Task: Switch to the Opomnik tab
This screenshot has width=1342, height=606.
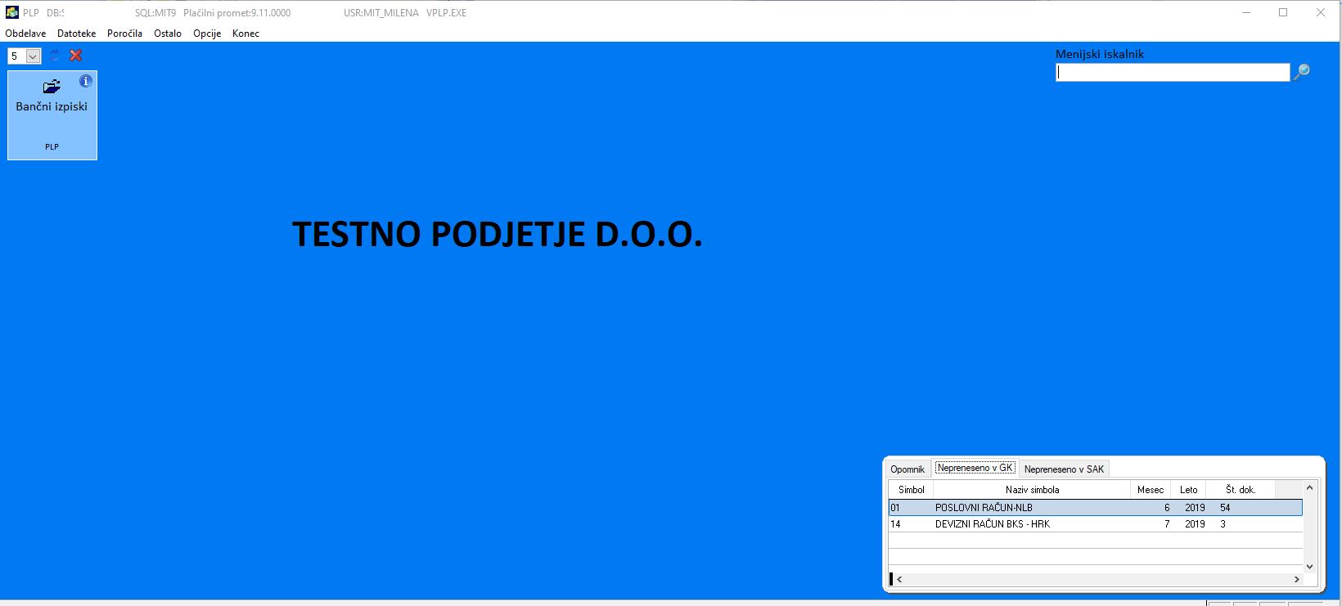Action: 907,469
